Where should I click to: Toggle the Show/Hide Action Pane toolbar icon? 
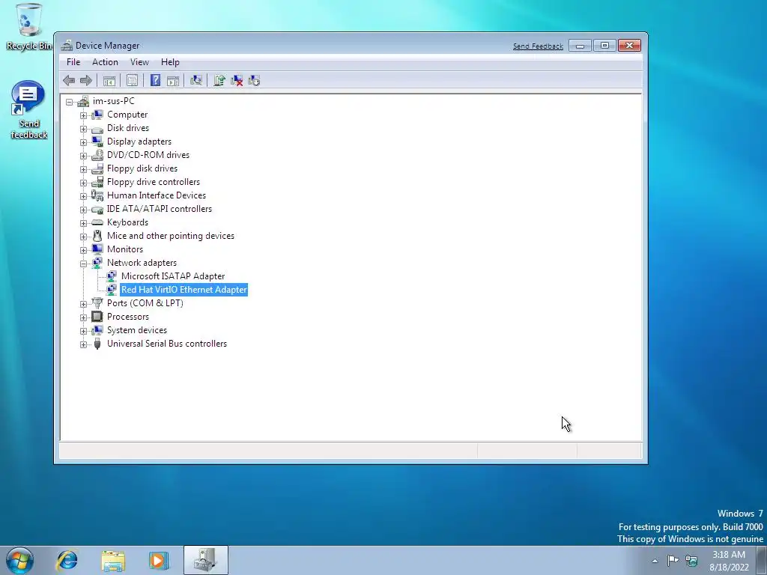[x=173, y=81]
